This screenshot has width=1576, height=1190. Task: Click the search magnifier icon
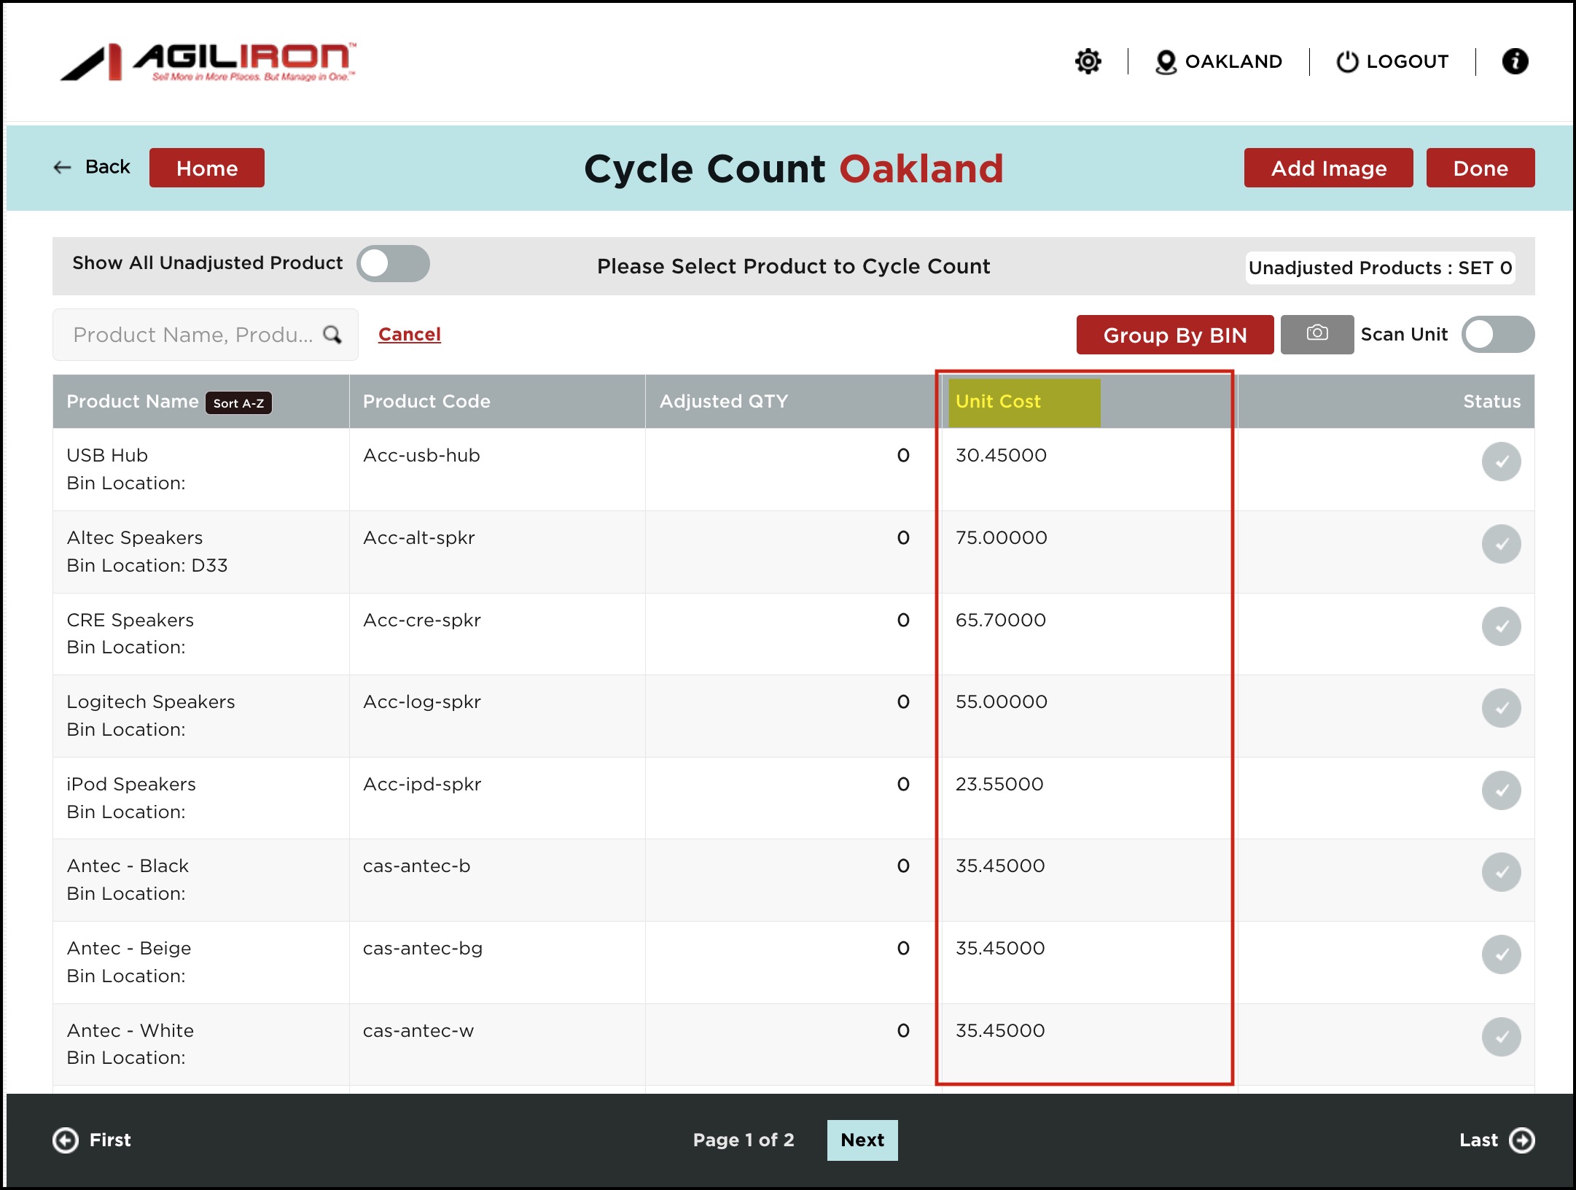(x=332, y=335)
